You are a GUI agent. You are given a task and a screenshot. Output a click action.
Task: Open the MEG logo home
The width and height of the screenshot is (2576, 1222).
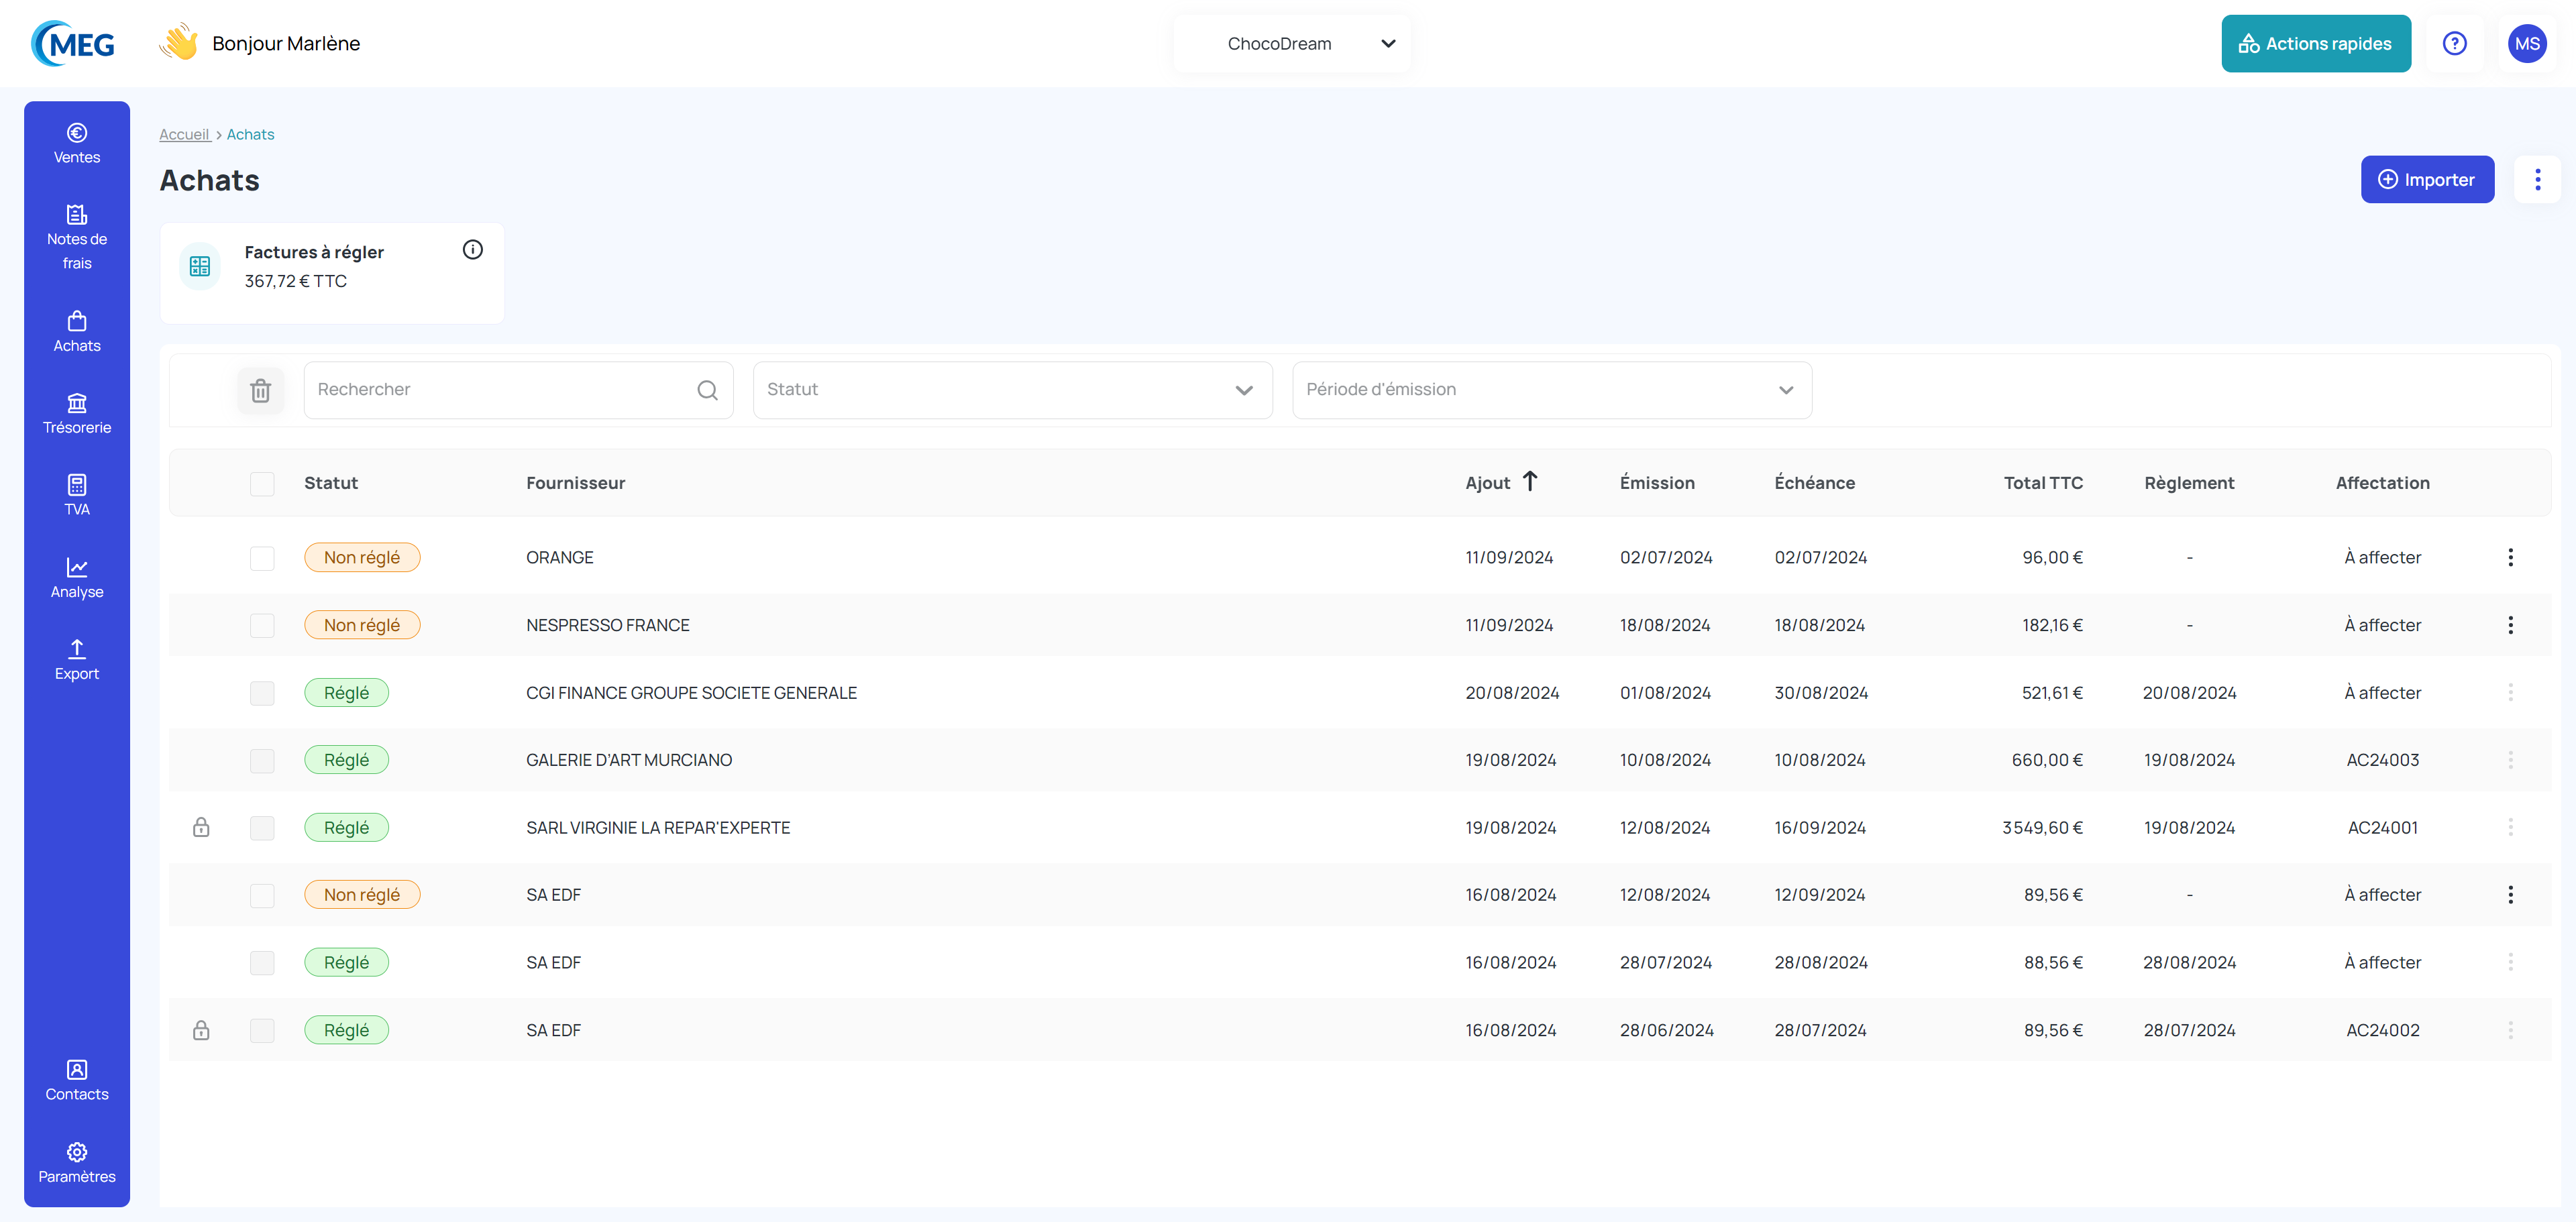coord(73,43)
